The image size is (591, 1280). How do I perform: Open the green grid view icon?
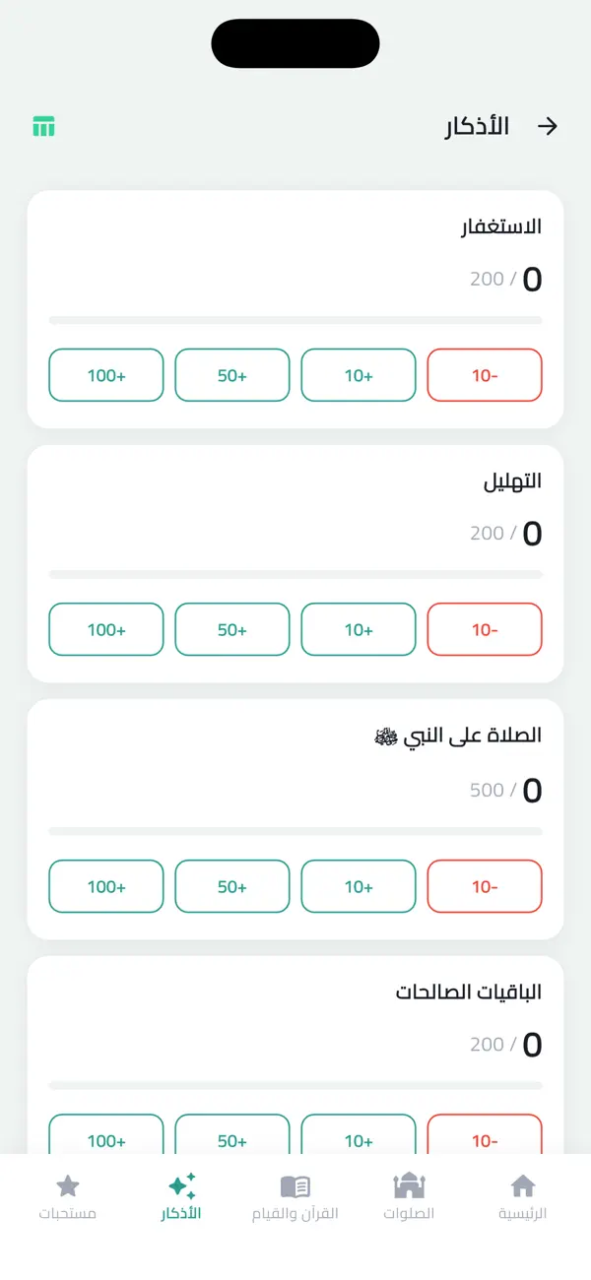click(x=44, y=126)
